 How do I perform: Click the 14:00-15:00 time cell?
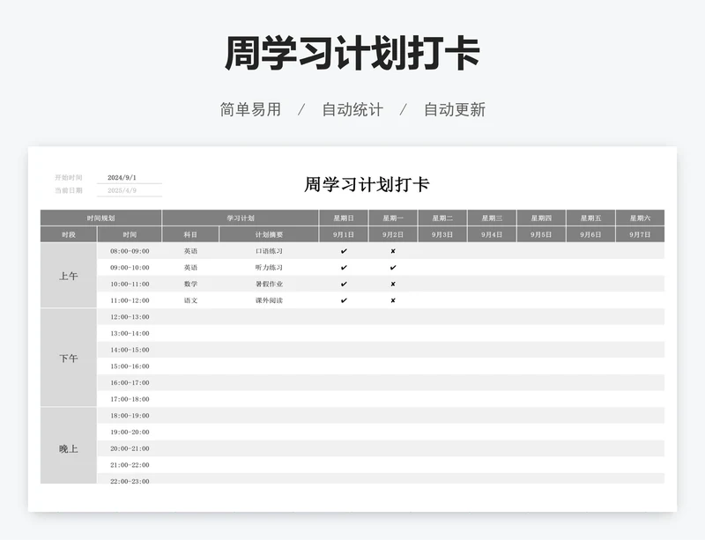tap(130, 350)
